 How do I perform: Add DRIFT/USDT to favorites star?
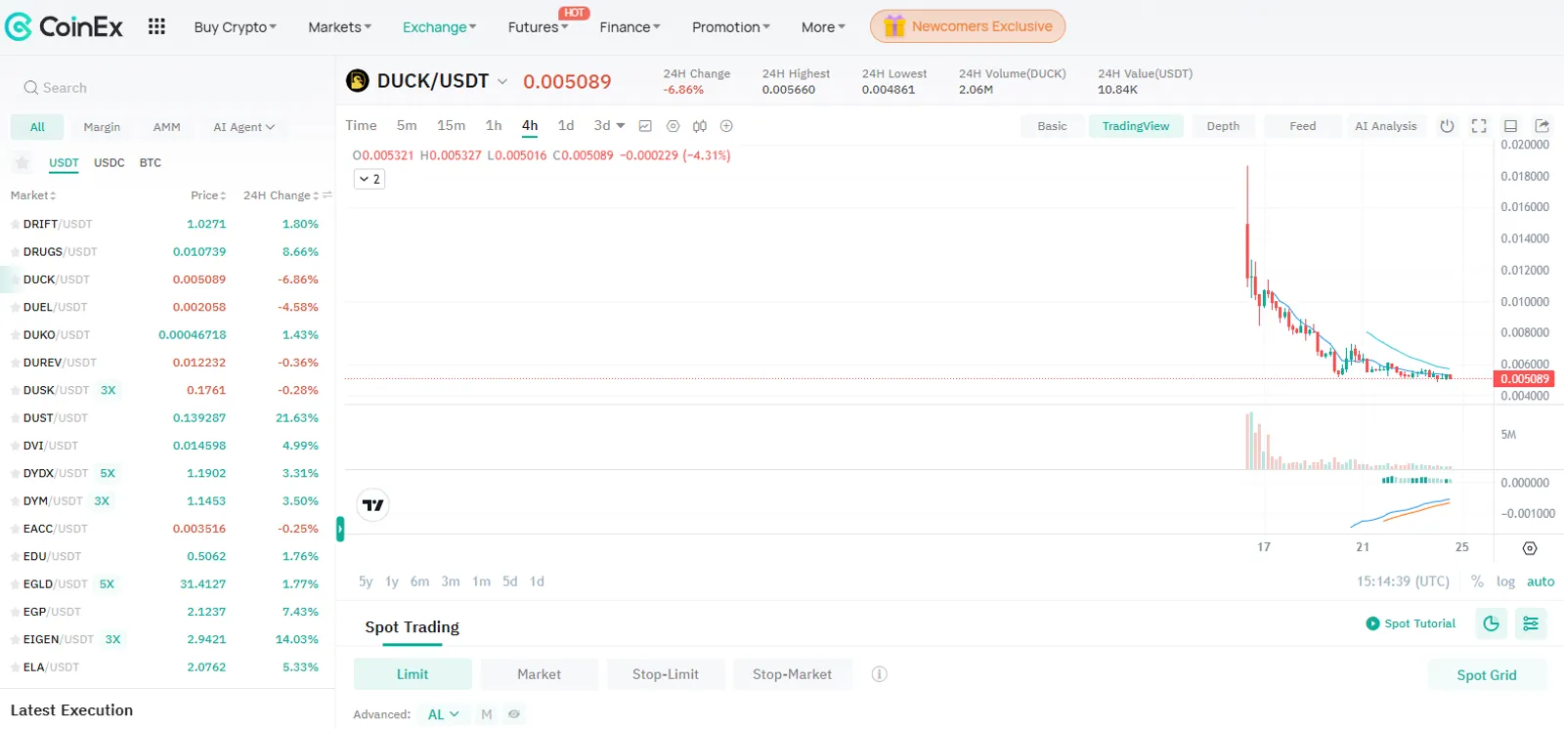(15, 225)
